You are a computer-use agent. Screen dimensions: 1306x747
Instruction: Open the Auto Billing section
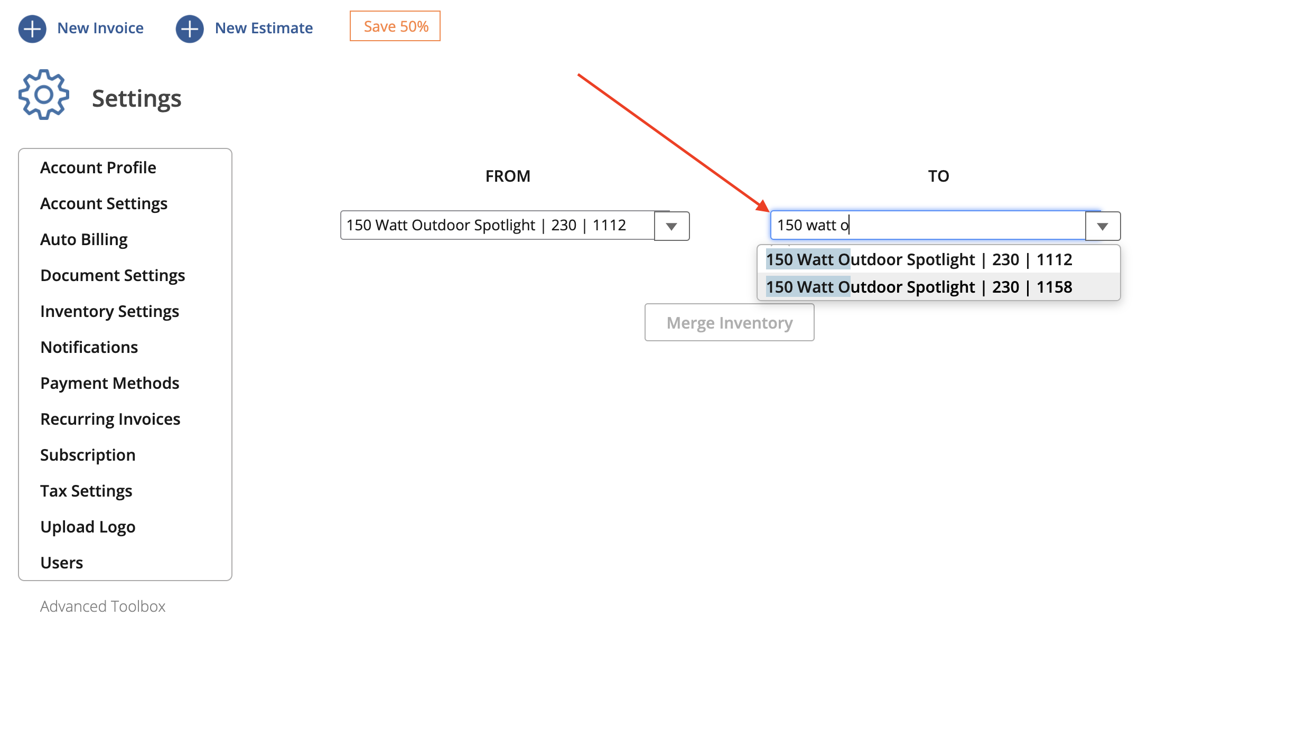(84, 239)
